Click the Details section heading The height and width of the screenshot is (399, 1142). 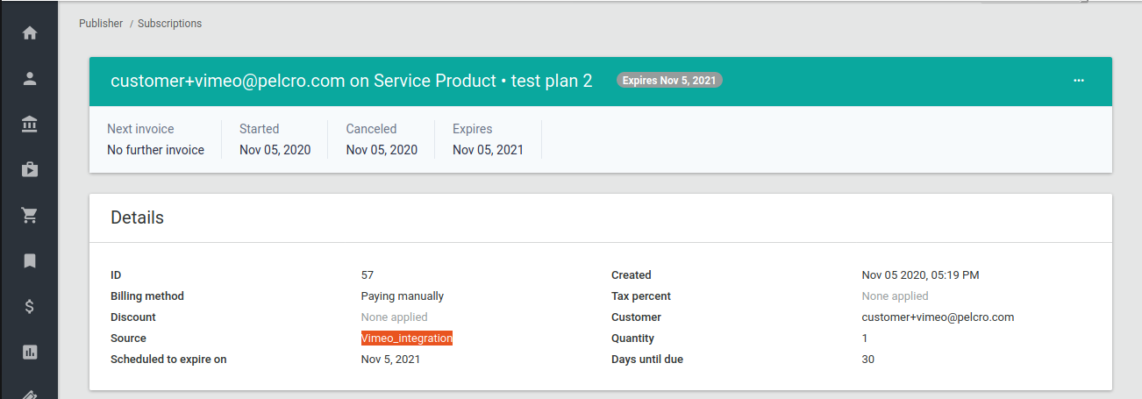point(137,217)
